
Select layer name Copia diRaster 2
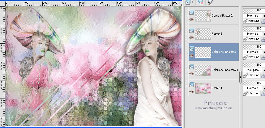tap(222, 16)
